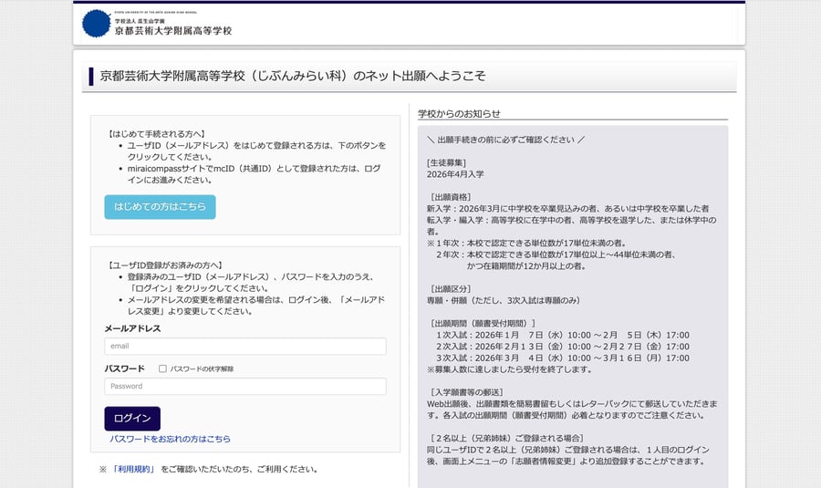
Task: Click the 【はじめて手続される方へ】 heading
Action: [x=157, y=133]
